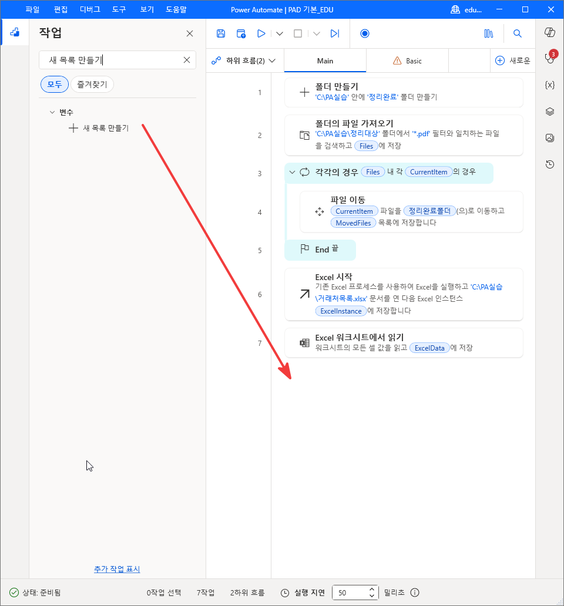This screenshot has height=606, width=564.
Task: Select the 파일 이동 action
Action: (x=411, y=212)
